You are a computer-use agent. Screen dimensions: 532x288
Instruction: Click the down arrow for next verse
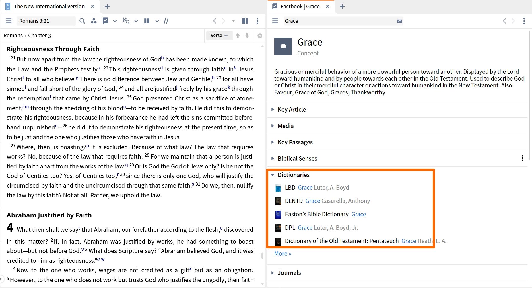[x=247, y=36]
